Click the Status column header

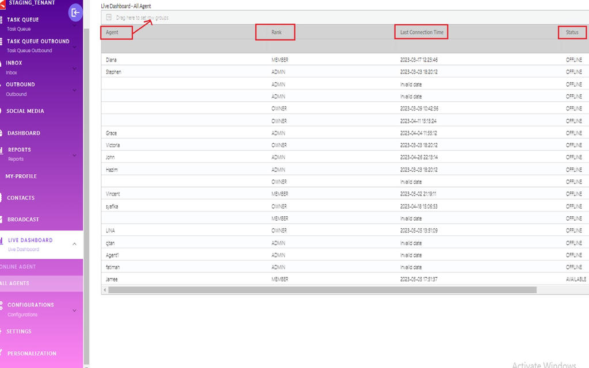click(x=572, y=32)
